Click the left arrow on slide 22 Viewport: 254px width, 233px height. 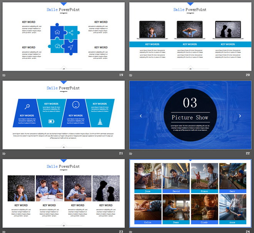pyautogui.click(x=141, y=116)
